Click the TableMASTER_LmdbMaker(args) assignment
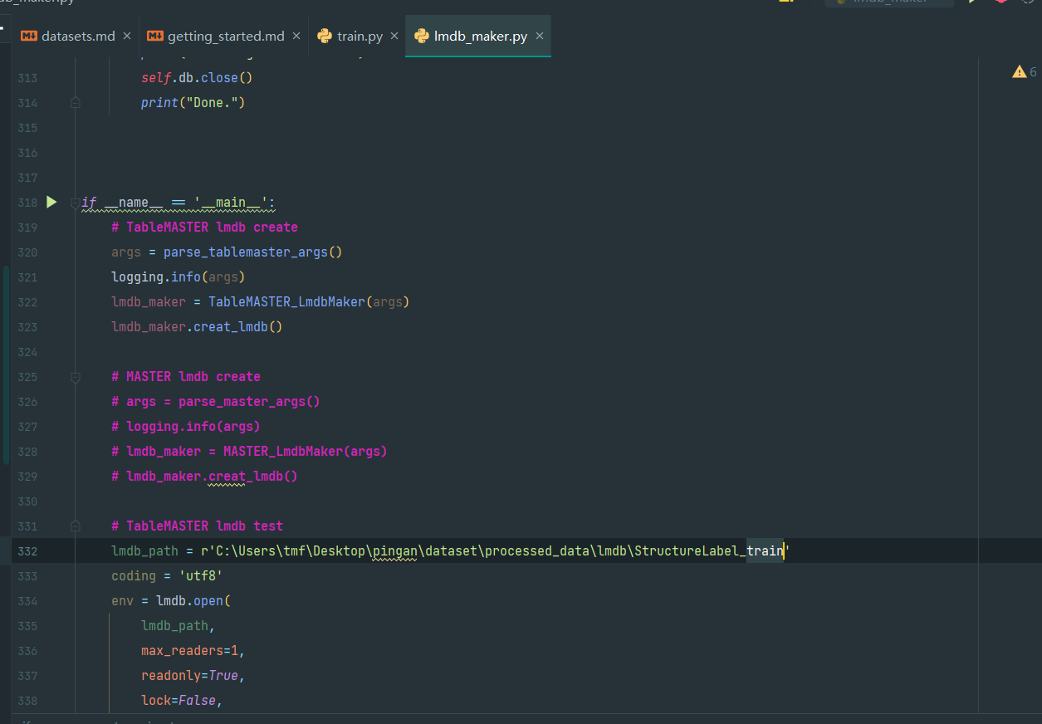The image size is (1042, 724). [261, 301]
